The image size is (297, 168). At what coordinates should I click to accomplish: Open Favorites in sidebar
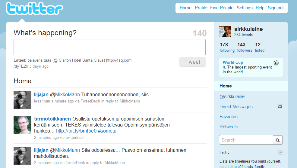point(229,117)
